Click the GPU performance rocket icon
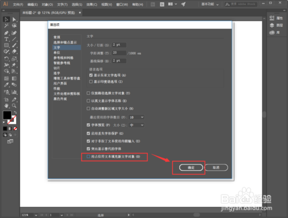The height and width of the screenshot is (218, 288). 183,4
